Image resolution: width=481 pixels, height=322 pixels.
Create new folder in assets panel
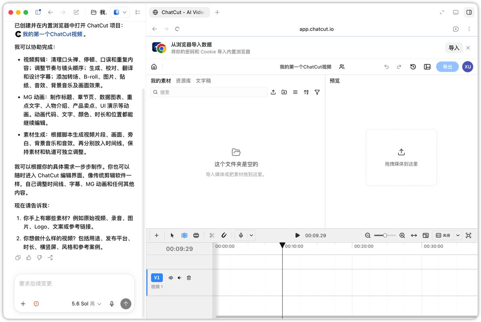(x=284, y=92)
